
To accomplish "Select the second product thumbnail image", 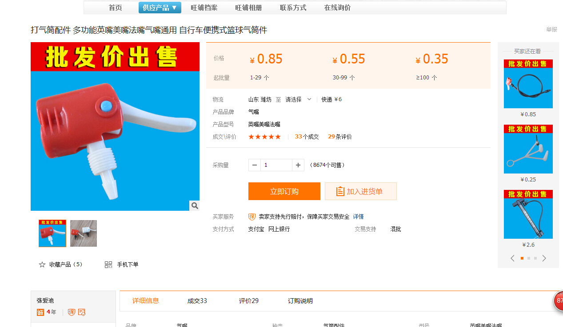I will [x=84, y=233].
